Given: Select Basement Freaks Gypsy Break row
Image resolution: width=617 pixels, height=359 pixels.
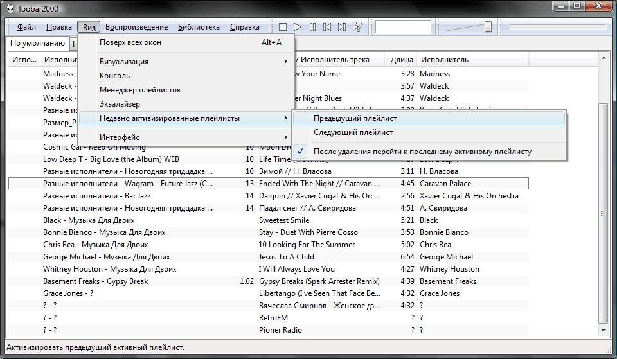Looking at the screenshot, I should tap(269, 281).
